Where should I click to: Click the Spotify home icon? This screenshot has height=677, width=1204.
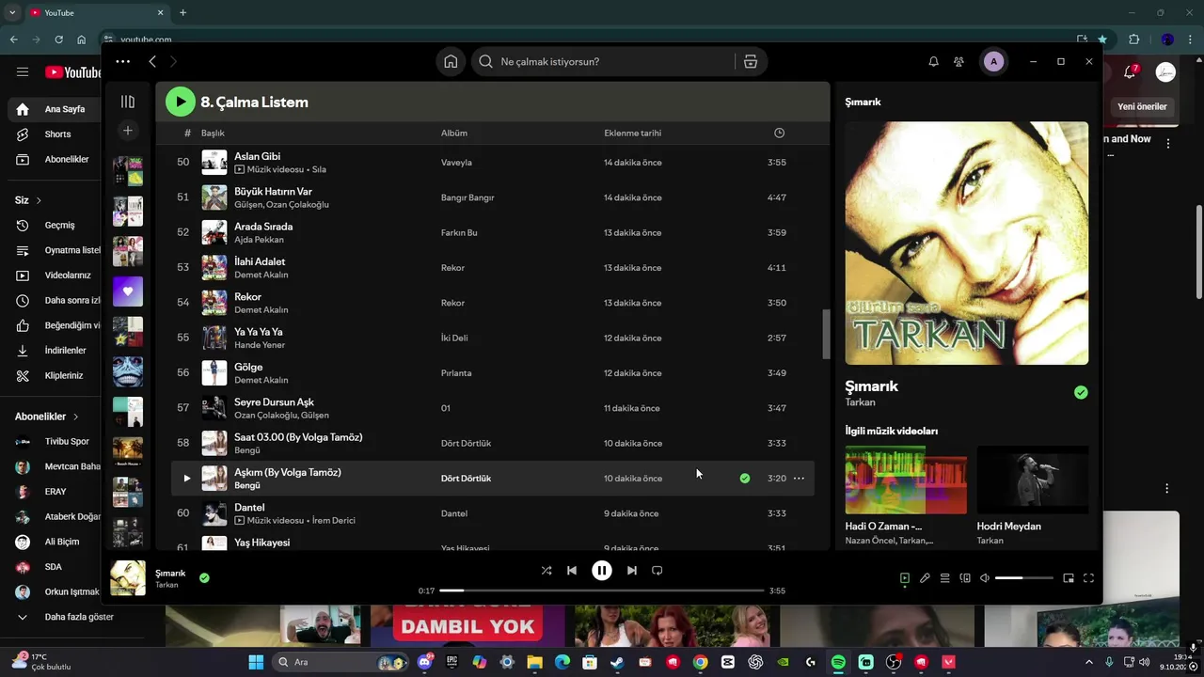[x=451, y=61]
